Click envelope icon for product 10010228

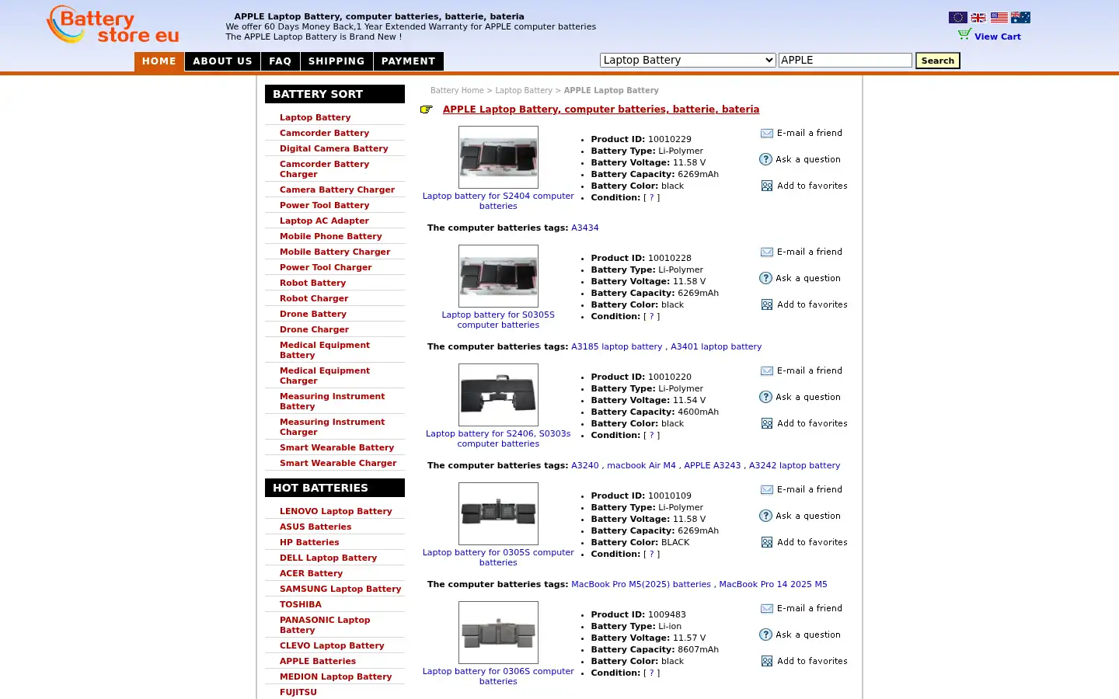click(x=766, y=252)
